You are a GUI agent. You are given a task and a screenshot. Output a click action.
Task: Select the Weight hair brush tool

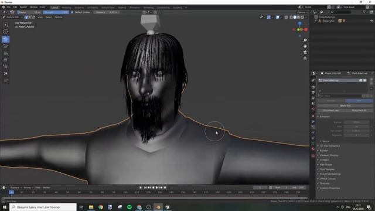(x=5, y=80)
